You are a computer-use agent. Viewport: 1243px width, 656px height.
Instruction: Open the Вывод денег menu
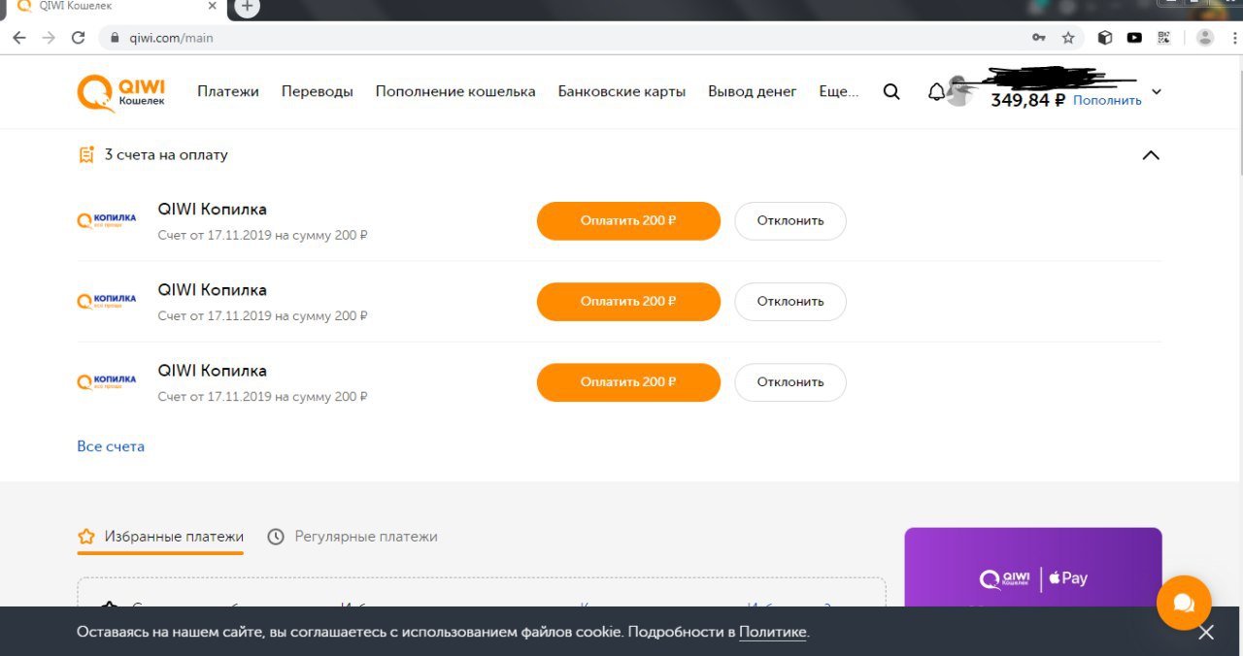pyautogui.click(x=753, y=91)
